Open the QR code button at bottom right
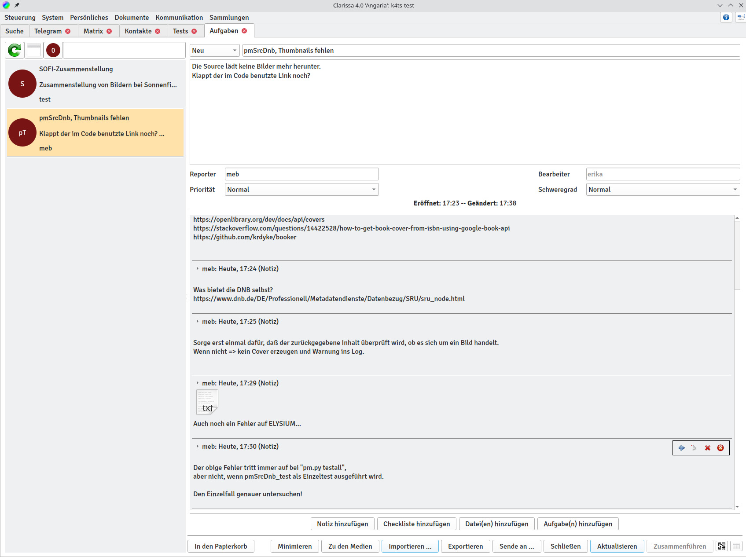This screenshot has width=746, height=557. [x=722, y=546]
